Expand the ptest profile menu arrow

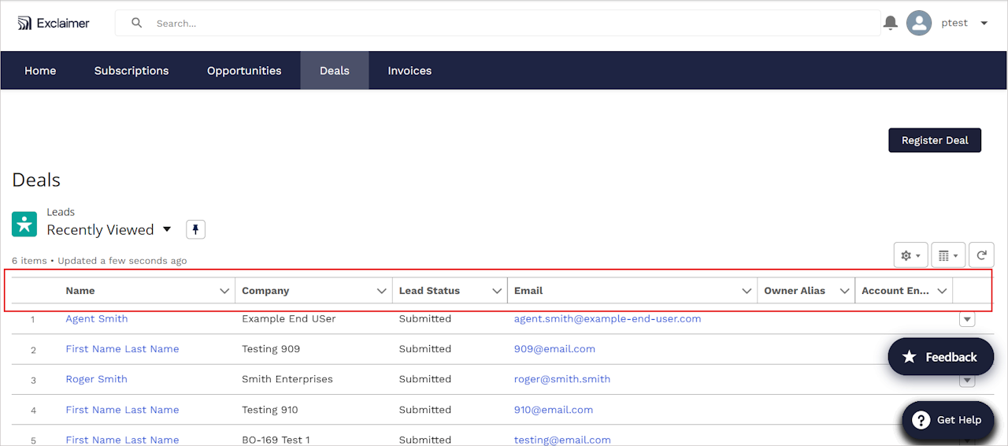(984, 24)
